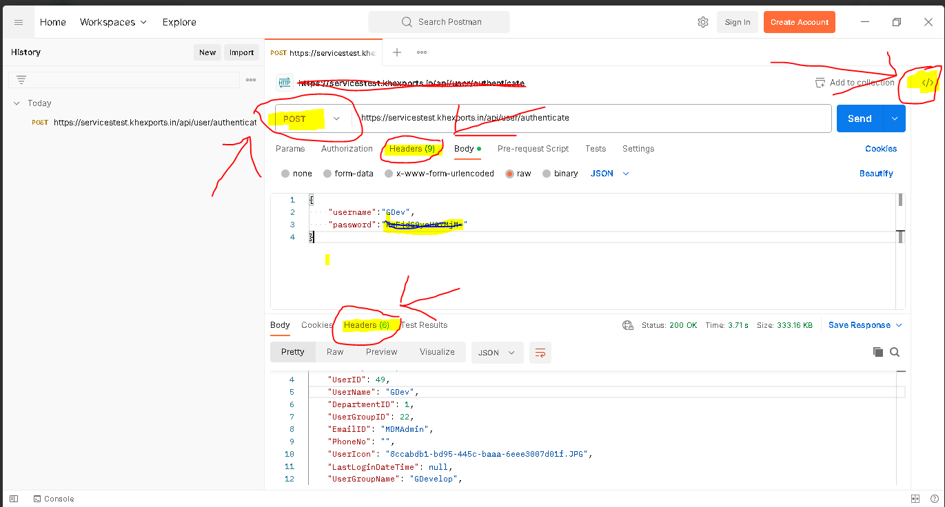Copy response body with copy icon
This screenshot has height=507, width=945.
click(x=877, y=352)
